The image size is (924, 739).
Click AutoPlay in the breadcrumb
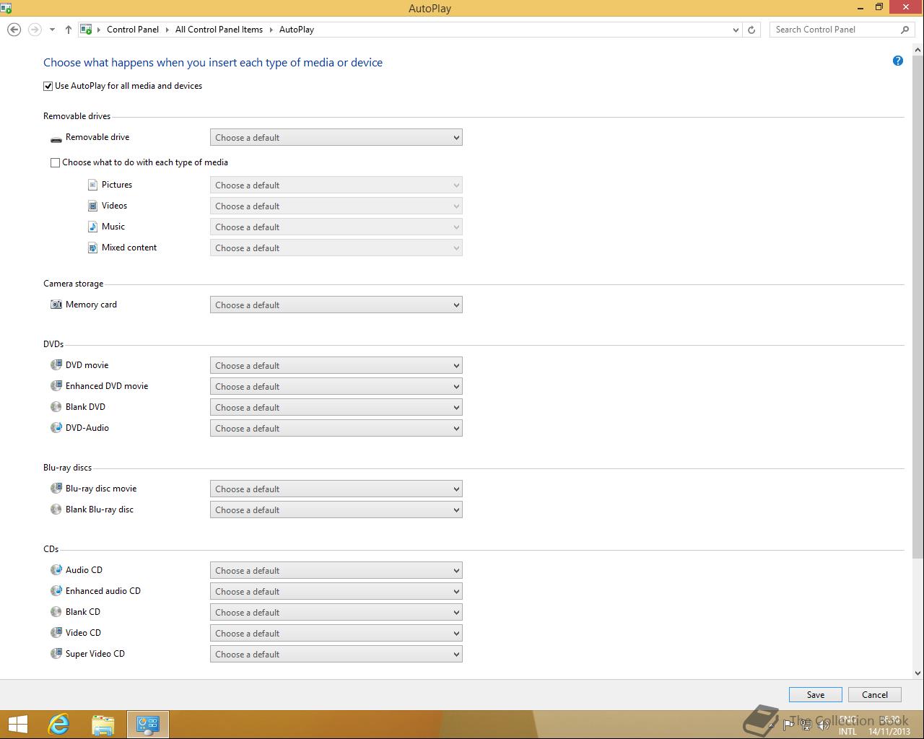point(297,30)
